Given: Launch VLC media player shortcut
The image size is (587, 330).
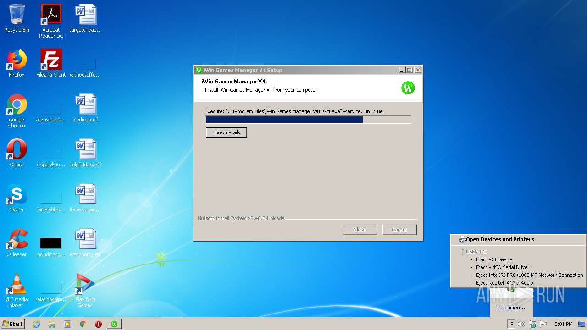Looking at the screenshot, I should click(17, 291).
